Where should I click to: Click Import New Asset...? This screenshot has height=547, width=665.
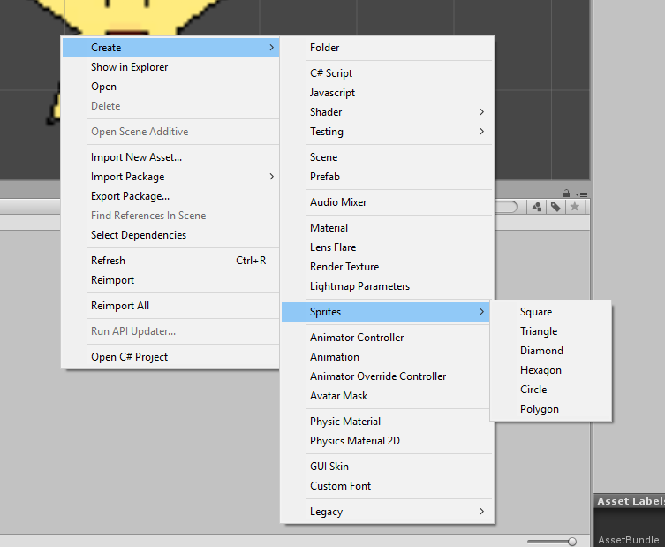click(x=170, y=157)
